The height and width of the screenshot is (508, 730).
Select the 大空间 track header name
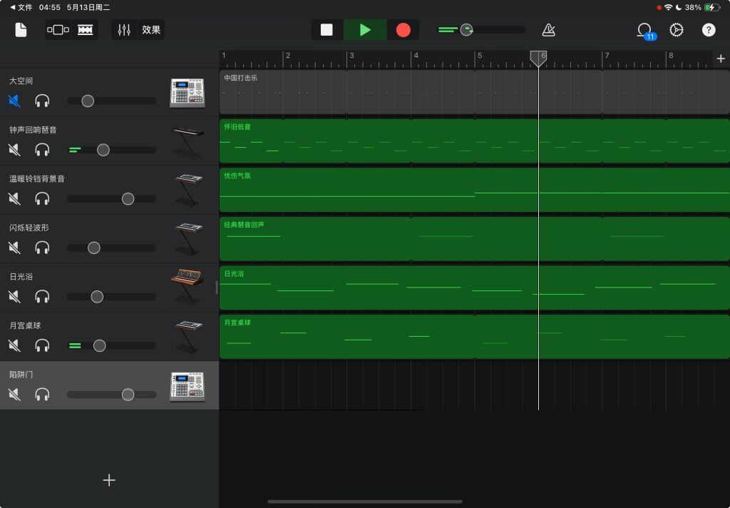pyautogui.click(x=21, y=81)
